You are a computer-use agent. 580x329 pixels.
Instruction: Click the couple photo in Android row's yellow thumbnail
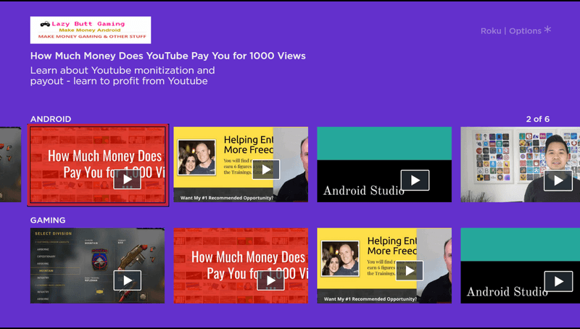coord(196,157)
